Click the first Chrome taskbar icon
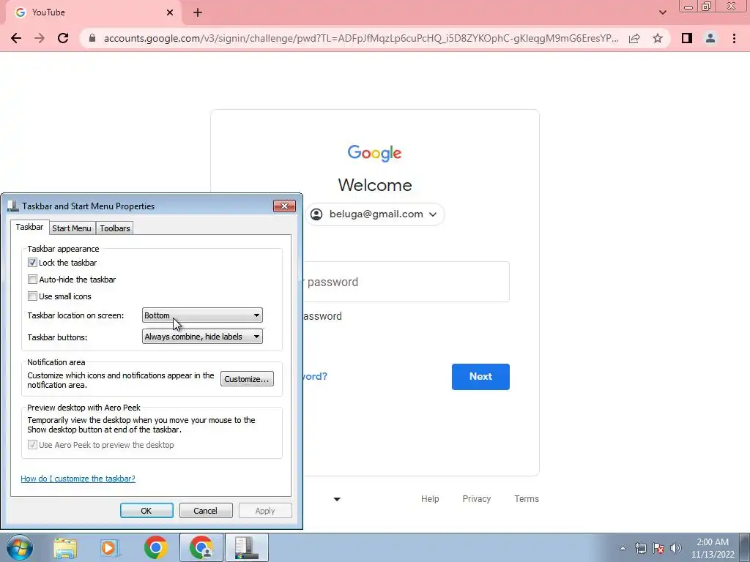This screenshot has width=750, height=562. point(155,547)
